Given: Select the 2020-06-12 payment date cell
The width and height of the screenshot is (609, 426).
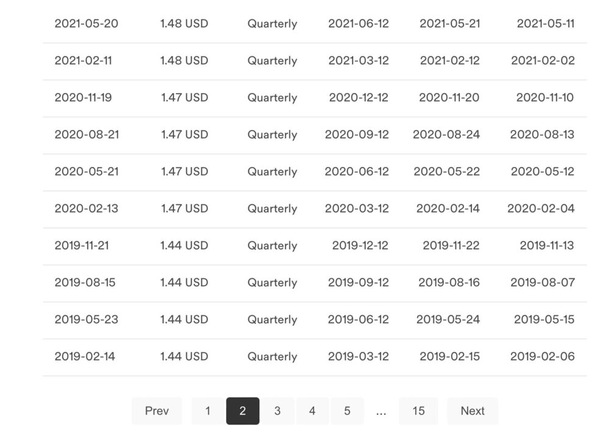Looking at the screenshot, I should click(x=356, y=171).
